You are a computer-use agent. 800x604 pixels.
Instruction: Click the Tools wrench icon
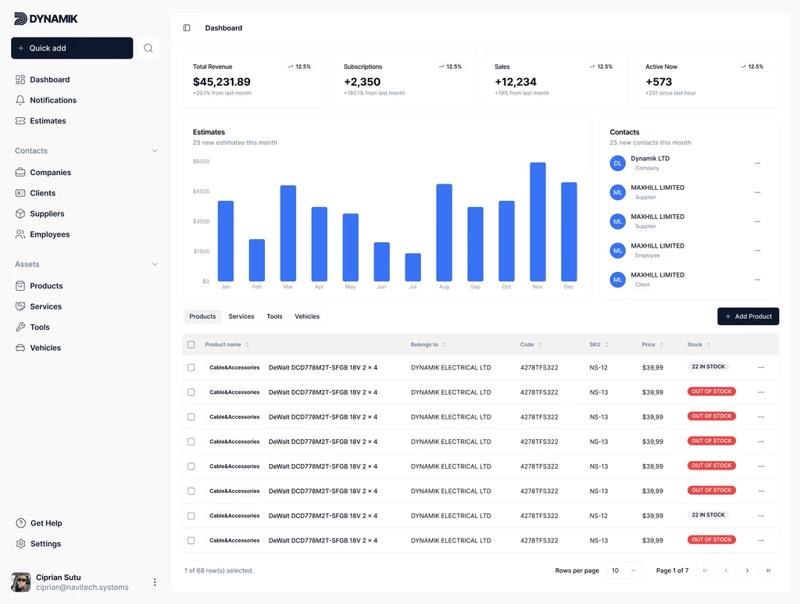20,327
